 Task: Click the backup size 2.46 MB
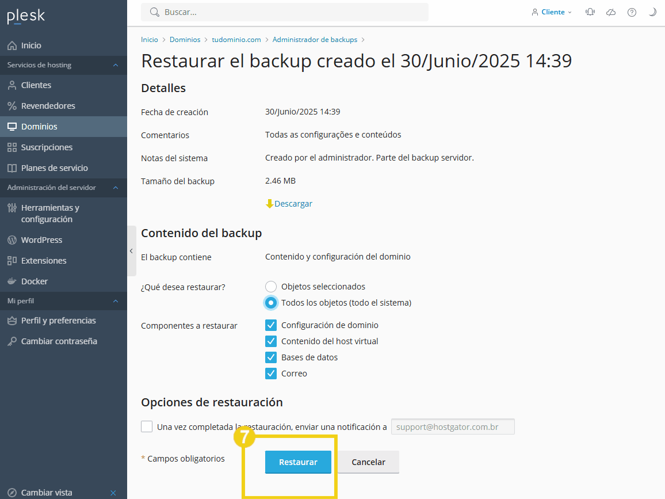280,181
